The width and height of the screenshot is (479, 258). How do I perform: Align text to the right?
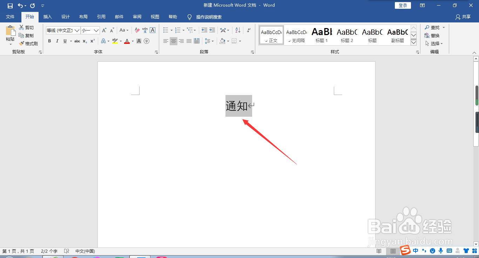pyautogui.click(x=181, y=41)
